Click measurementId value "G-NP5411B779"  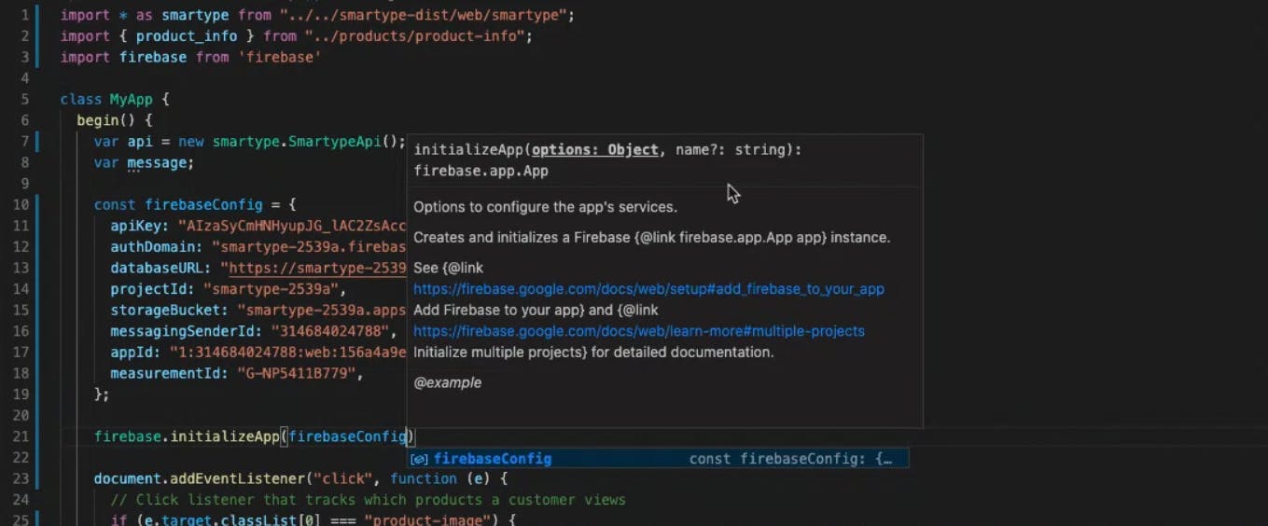(x=295, y=373)
